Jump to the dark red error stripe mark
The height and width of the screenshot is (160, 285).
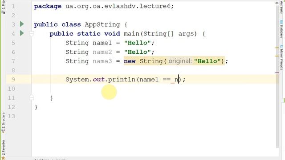(x=277, y=73)
